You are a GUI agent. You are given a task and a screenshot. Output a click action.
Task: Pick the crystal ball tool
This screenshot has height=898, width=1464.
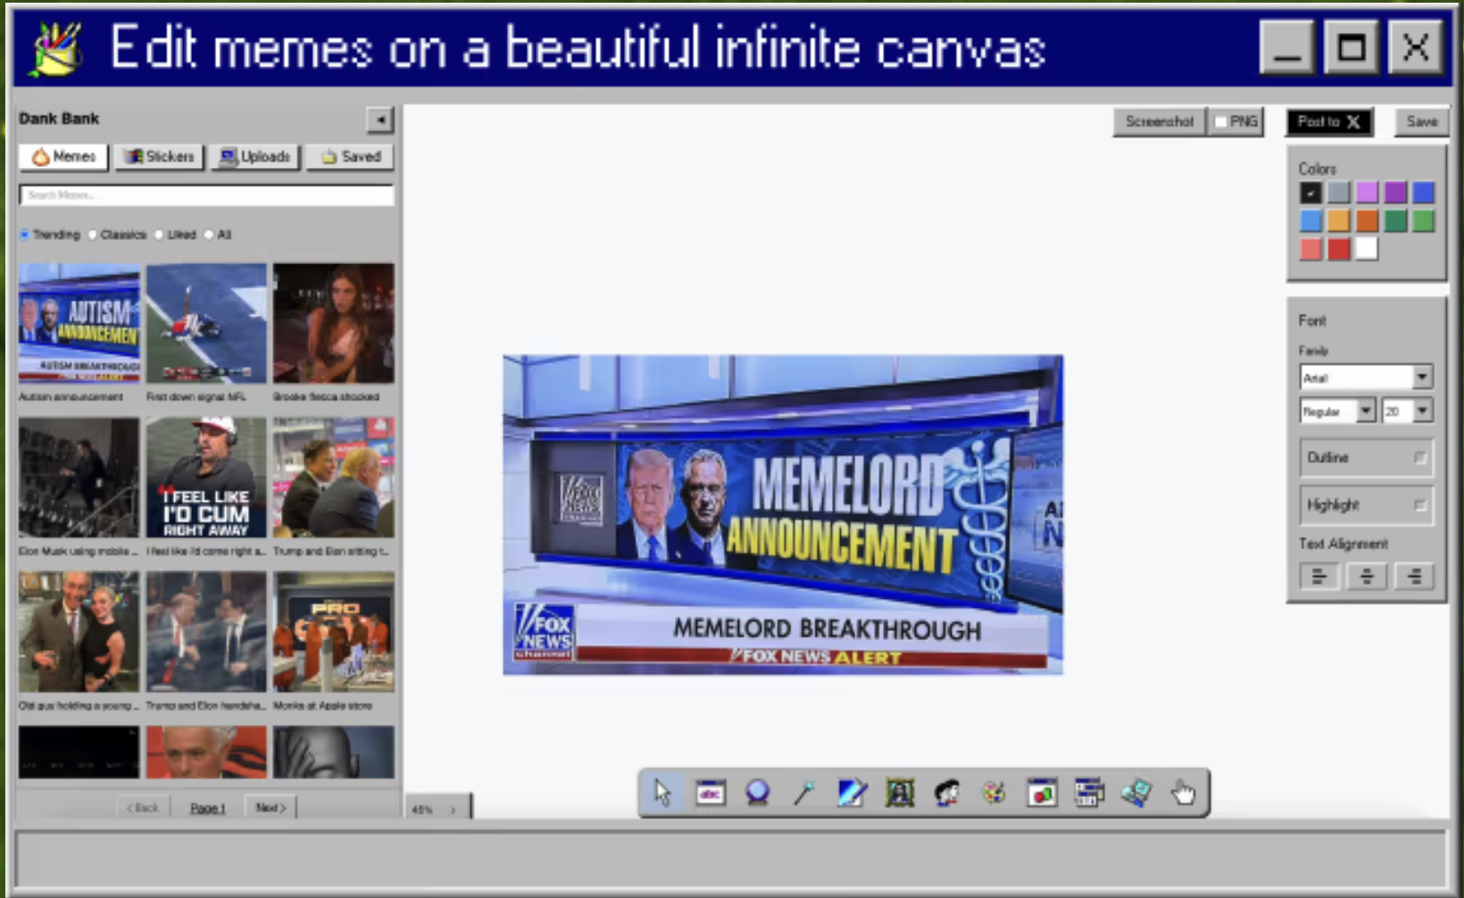[x=757, y=793]
